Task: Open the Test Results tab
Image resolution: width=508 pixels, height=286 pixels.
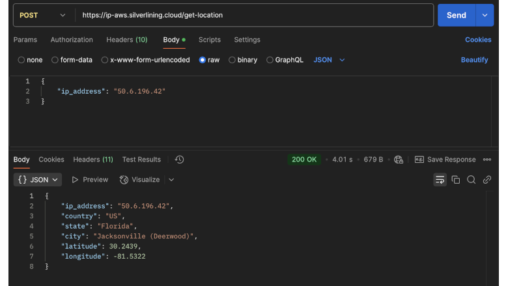Action: click(x=141, y=160)
